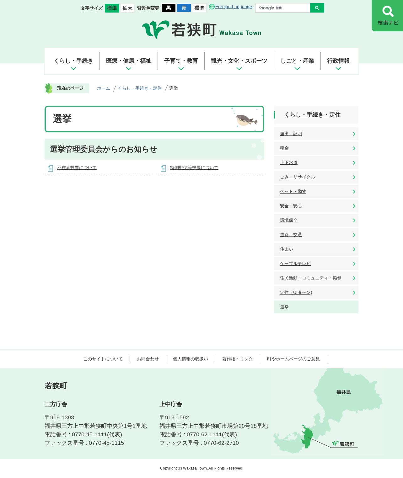Screen dimensions: 403x478
Task: Click inside the Google search field
Action: click(x=282, y=8)
